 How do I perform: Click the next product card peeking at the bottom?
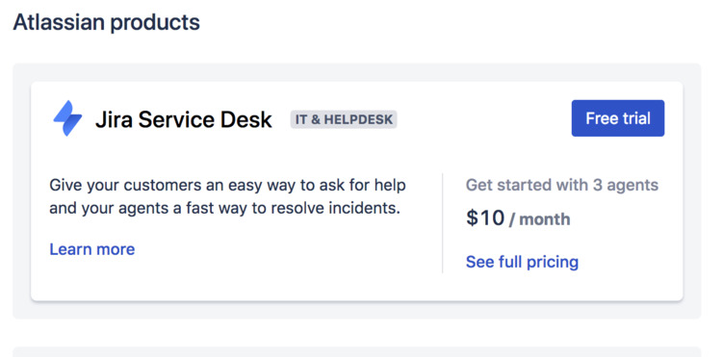[x=357, y=352]
